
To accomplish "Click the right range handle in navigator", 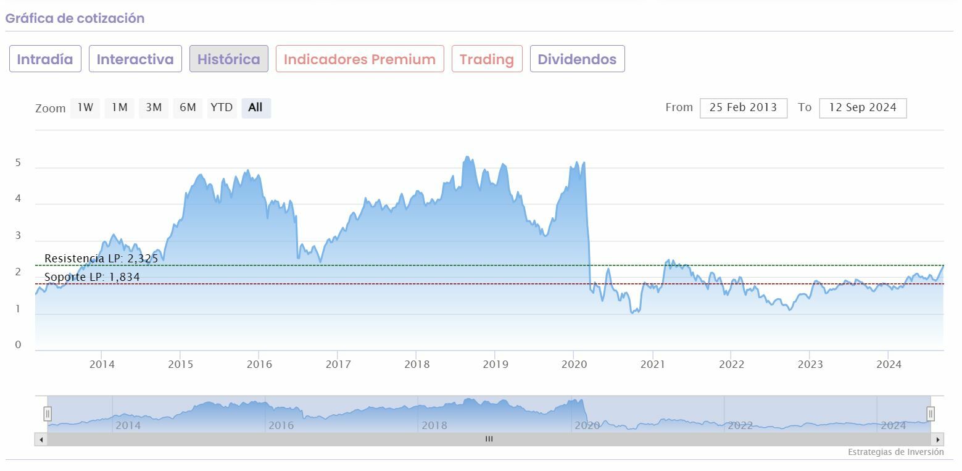I will pos(931,414).
